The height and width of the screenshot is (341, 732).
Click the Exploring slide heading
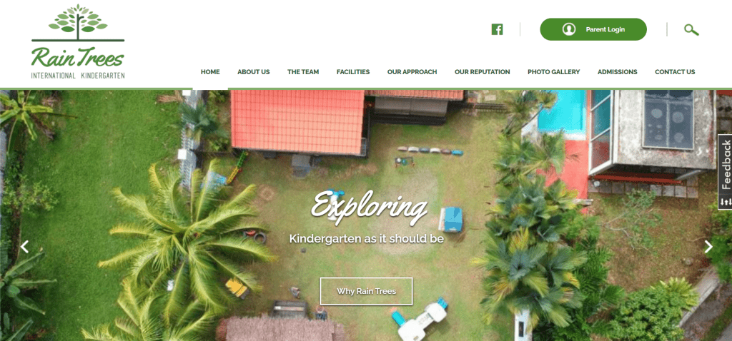pyautogui.click(x=370, y=208)
